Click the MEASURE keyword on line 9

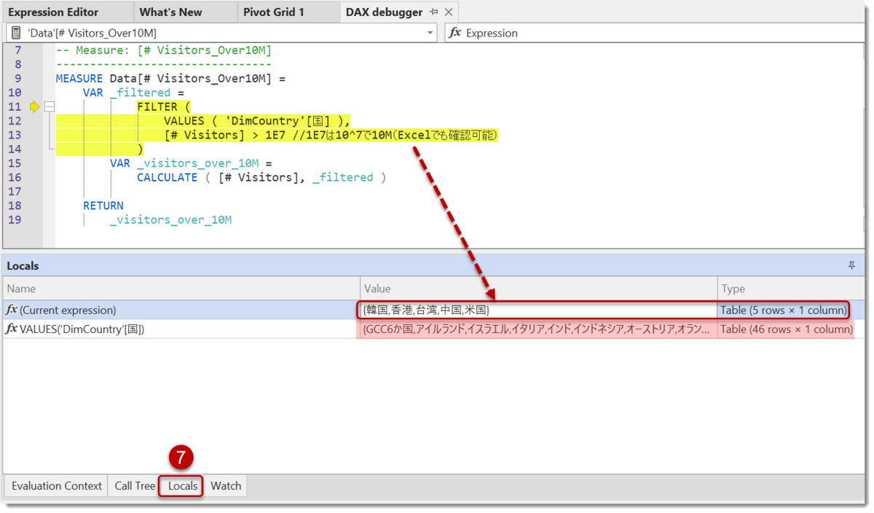click(80, 79)
